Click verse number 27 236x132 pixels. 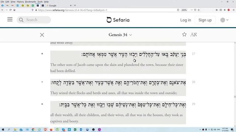coord(193,54)
